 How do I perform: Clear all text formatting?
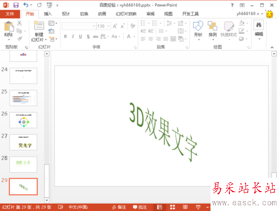(x=132, y=26)
